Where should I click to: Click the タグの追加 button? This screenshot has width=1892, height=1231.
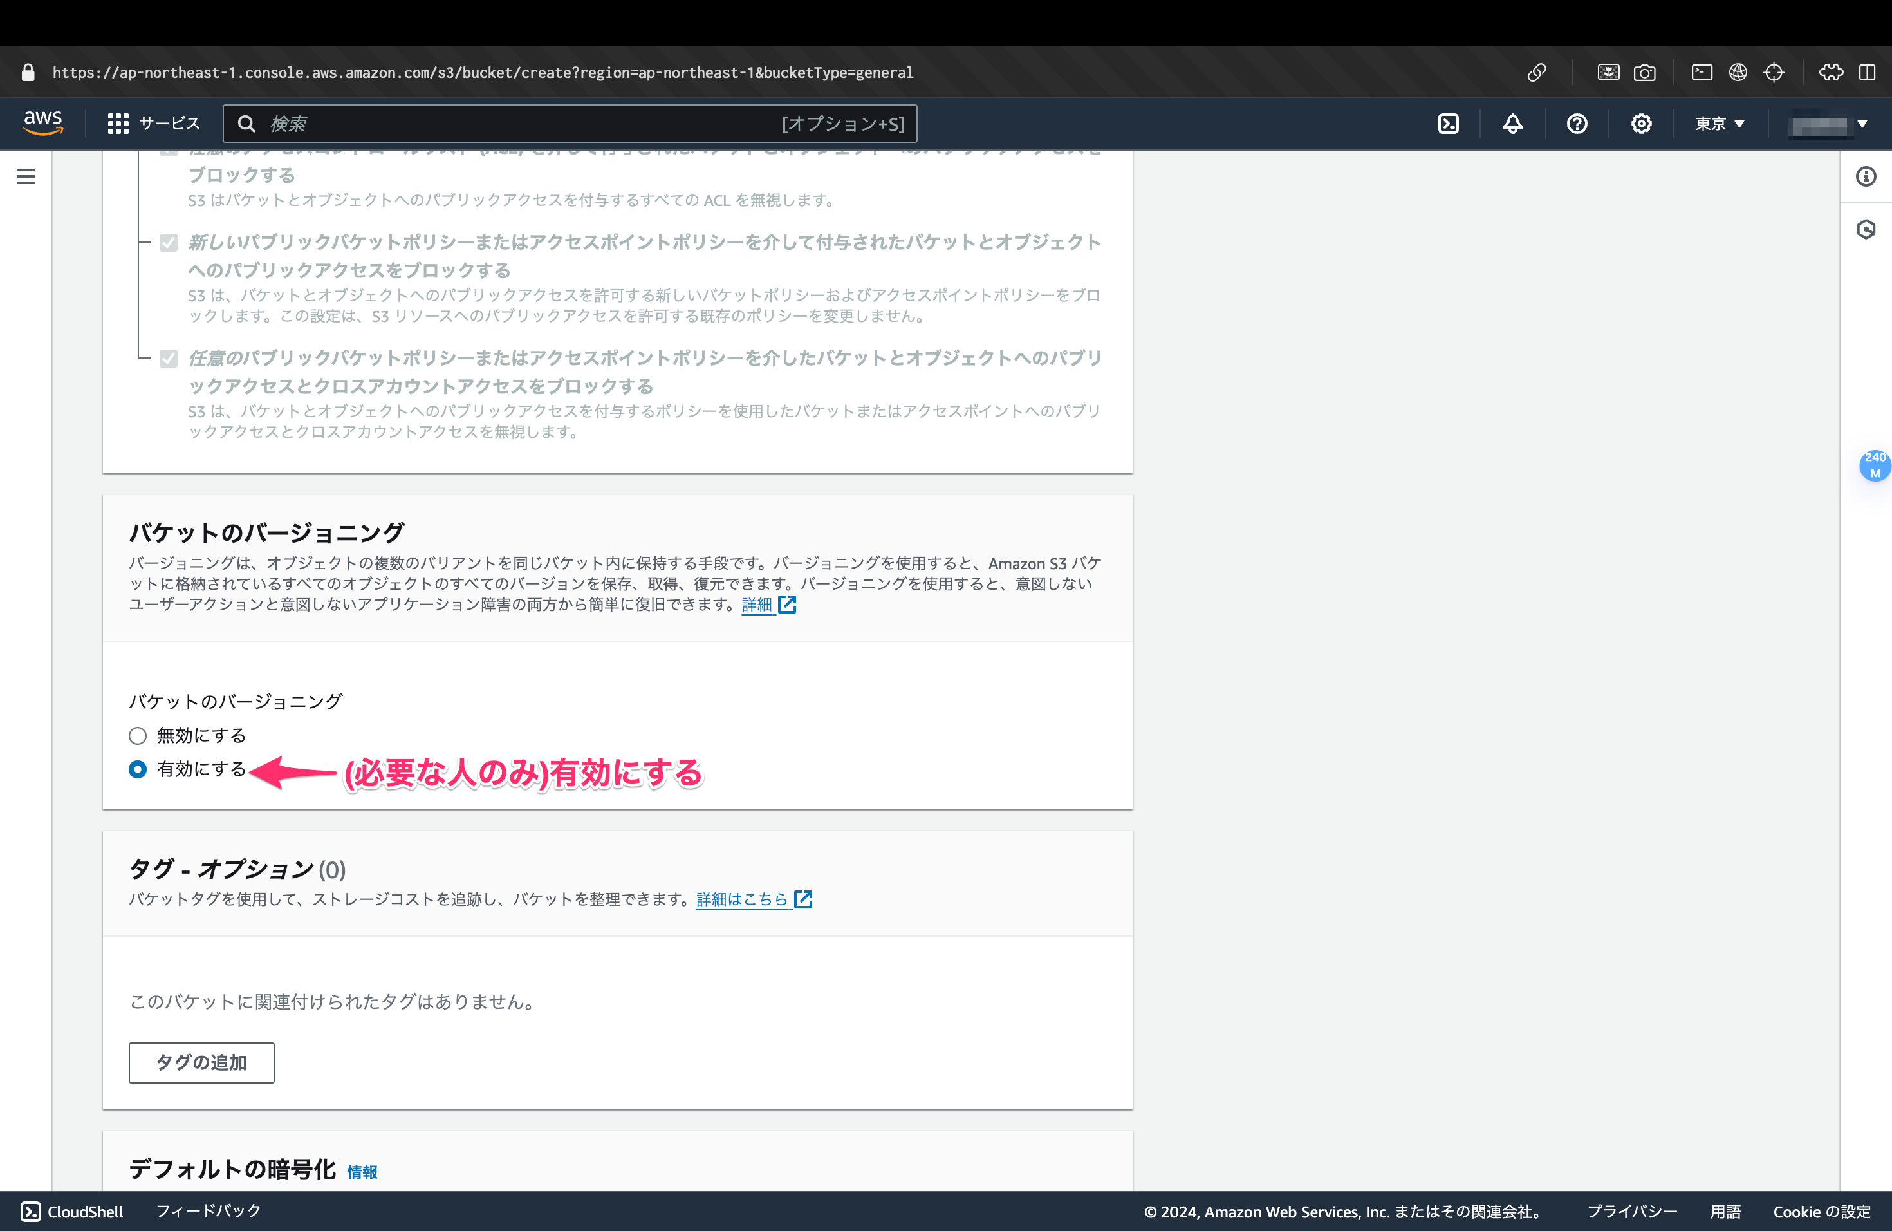[201, 1062]
